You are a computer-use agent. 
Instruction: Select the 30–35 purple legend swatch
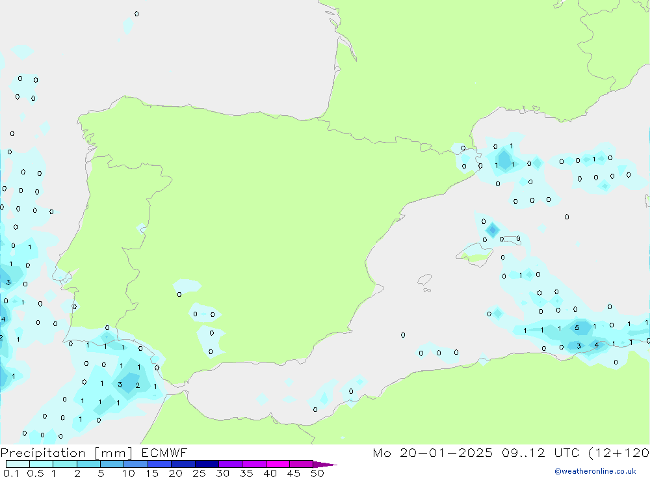pos(230,464)
